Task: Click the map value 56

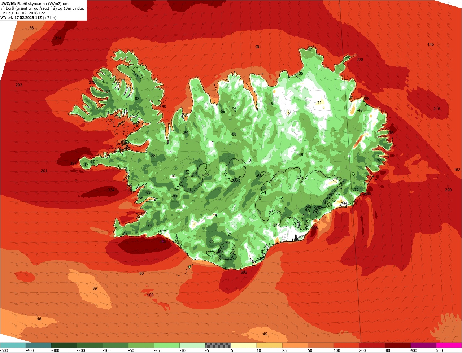Action: point(31,28)
